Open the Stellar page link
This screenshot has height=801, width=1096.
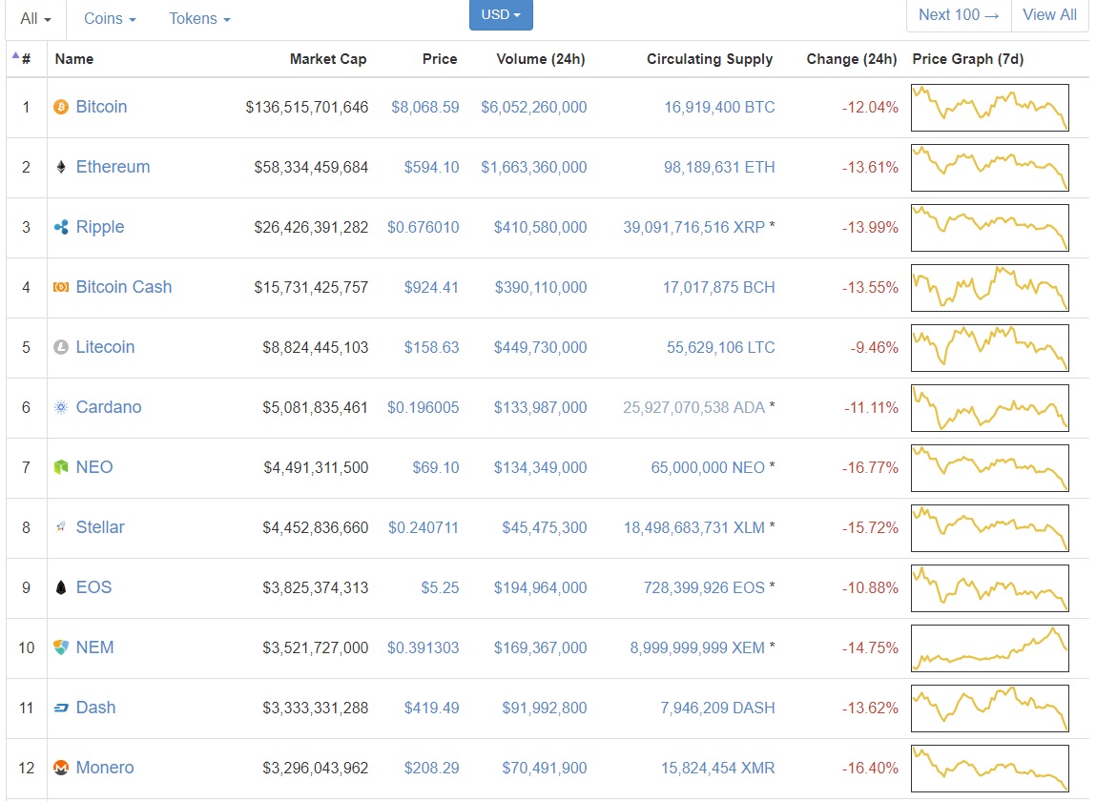[100, 527]
